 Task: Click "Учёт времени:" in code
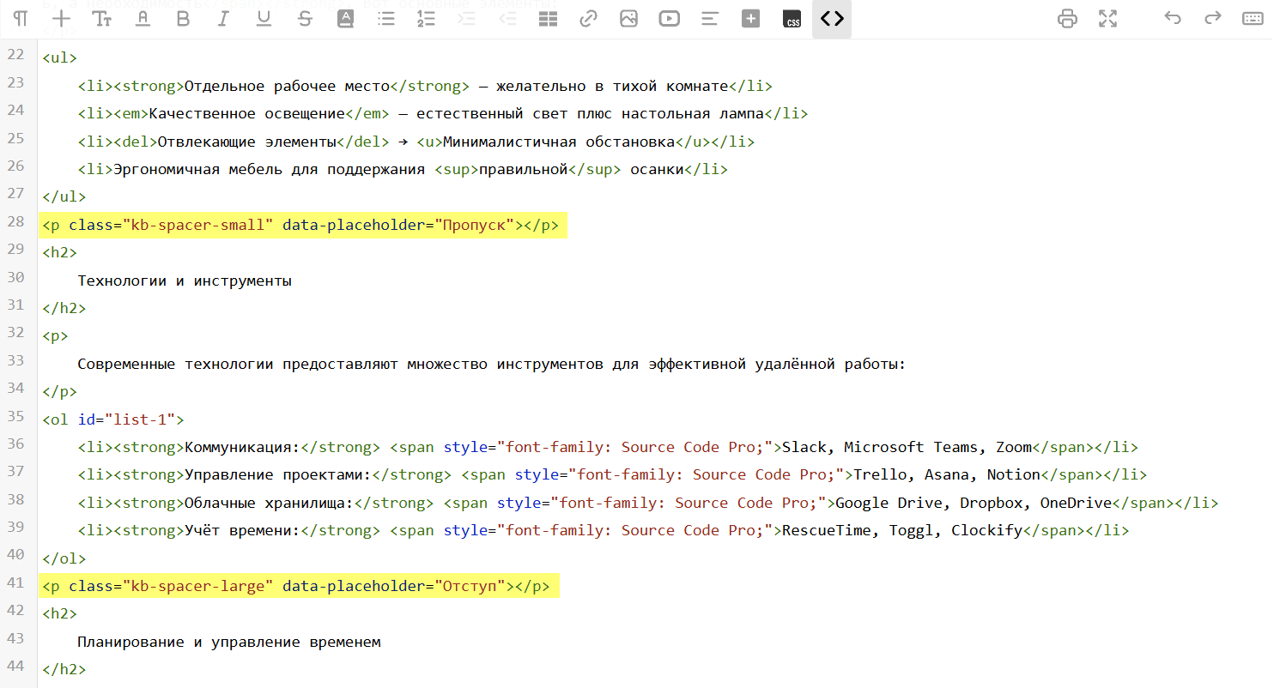tap(242, 530)
